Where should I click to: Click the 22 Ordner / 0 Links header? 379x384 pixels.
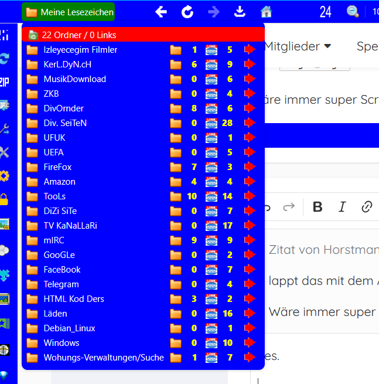(143, 35)
